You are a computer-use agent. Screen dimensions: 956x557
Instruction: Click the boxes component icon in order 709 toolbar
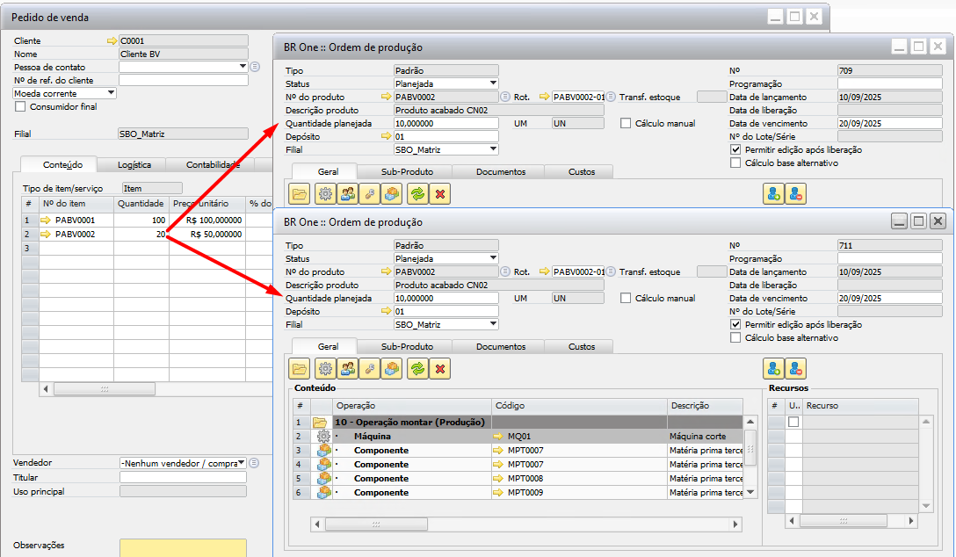tap(394, 194)
